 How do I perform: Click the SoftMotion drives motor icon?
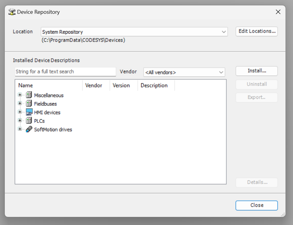pyautogui.click(x=29, y=129)
